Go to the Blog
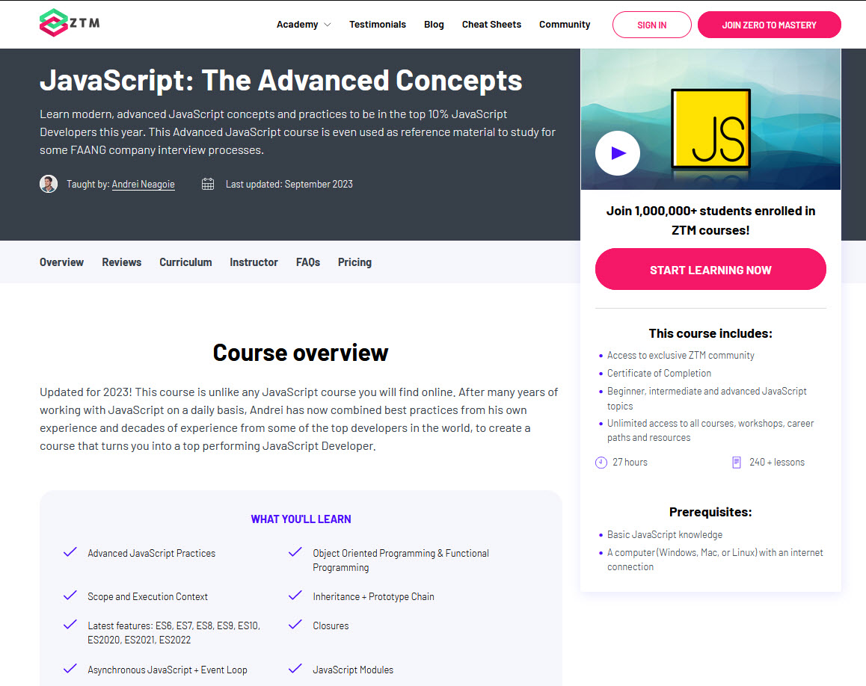 (434, 24)
